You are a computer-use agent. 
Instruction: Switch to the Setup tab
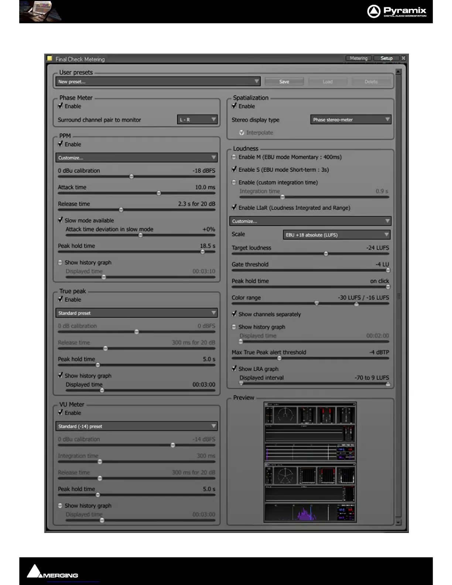pos(386,58)
